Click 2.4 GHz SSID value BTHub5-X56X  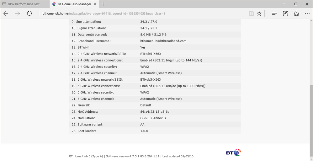pyautogui.click(x=151, y=54)
